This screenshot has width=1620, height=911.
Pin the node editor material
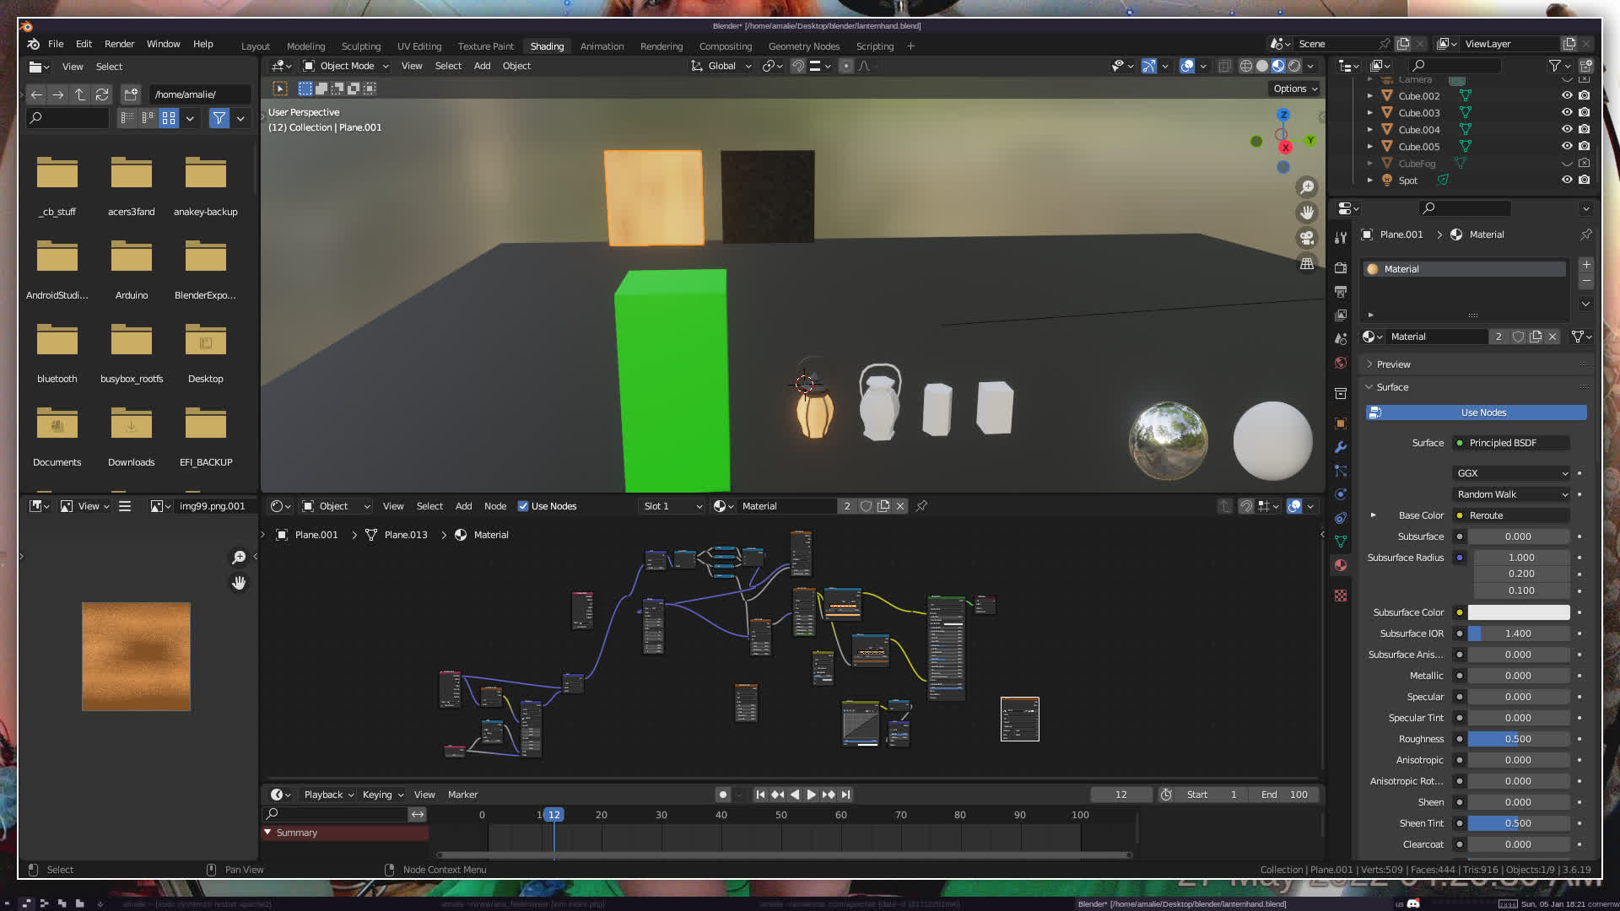(921, 506)
